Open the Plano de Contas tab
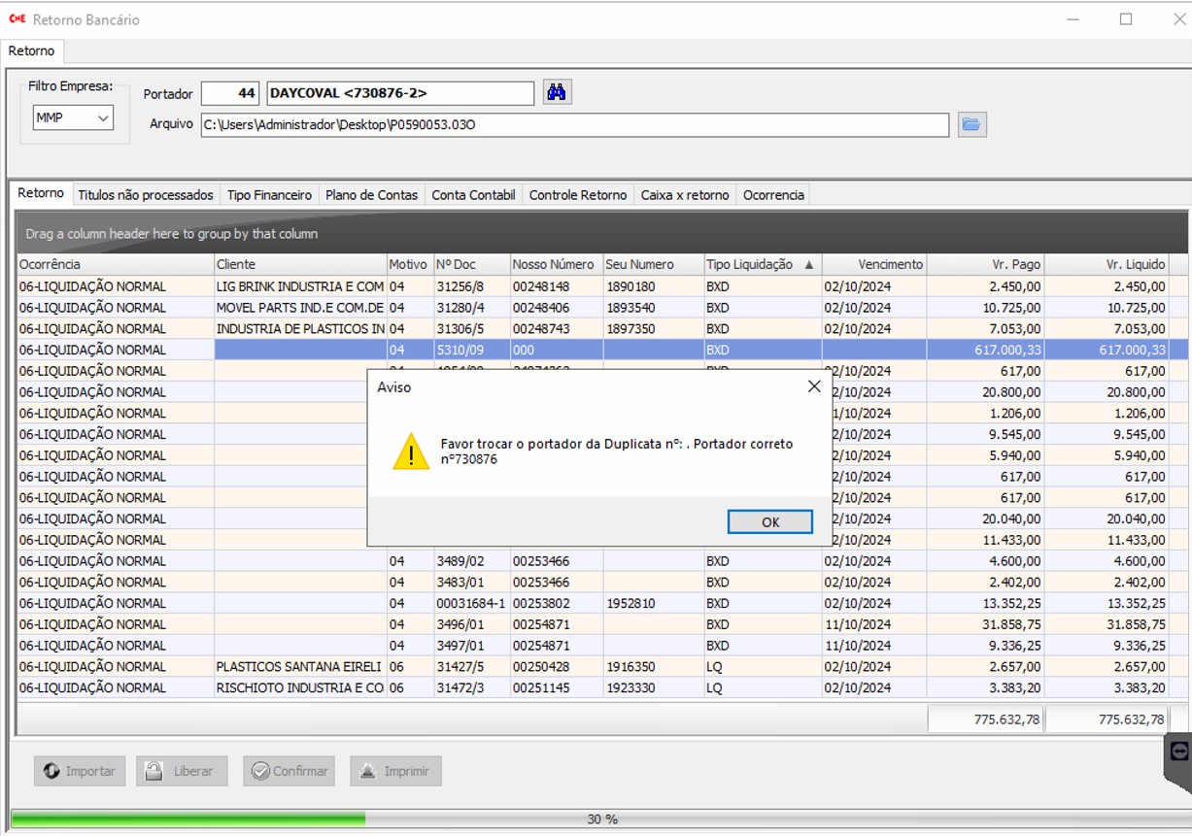1192x836 pixels. coord(371,195)
